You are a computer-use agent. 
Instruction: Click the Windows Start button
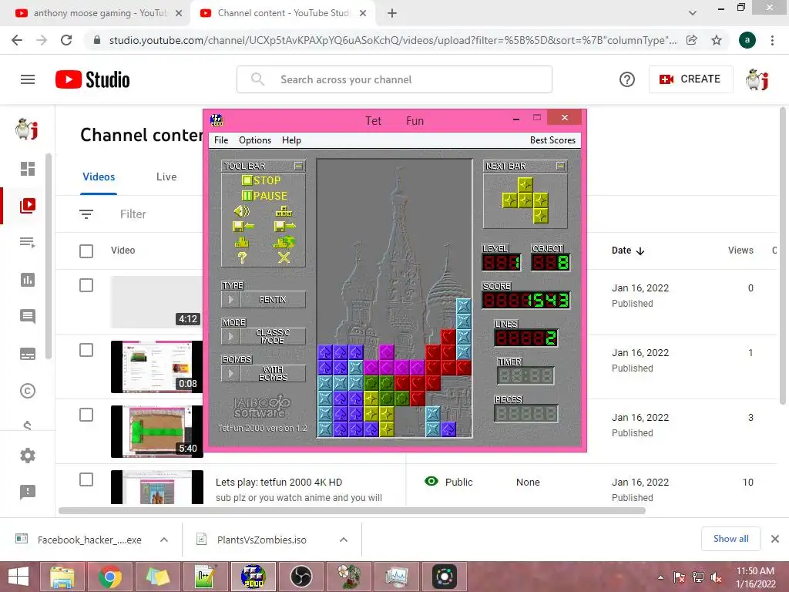(18, 577)
